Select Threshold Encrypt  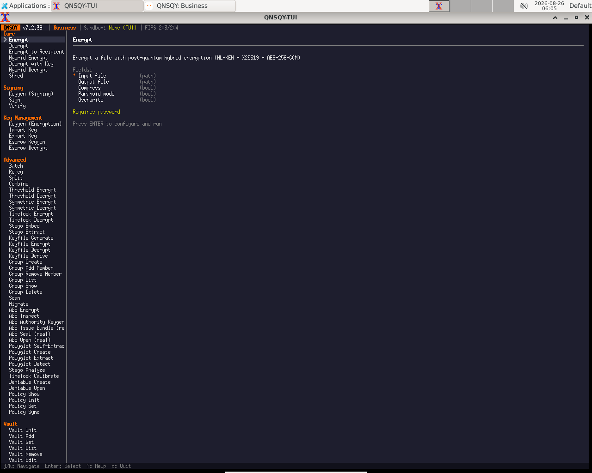coord(32,190)
